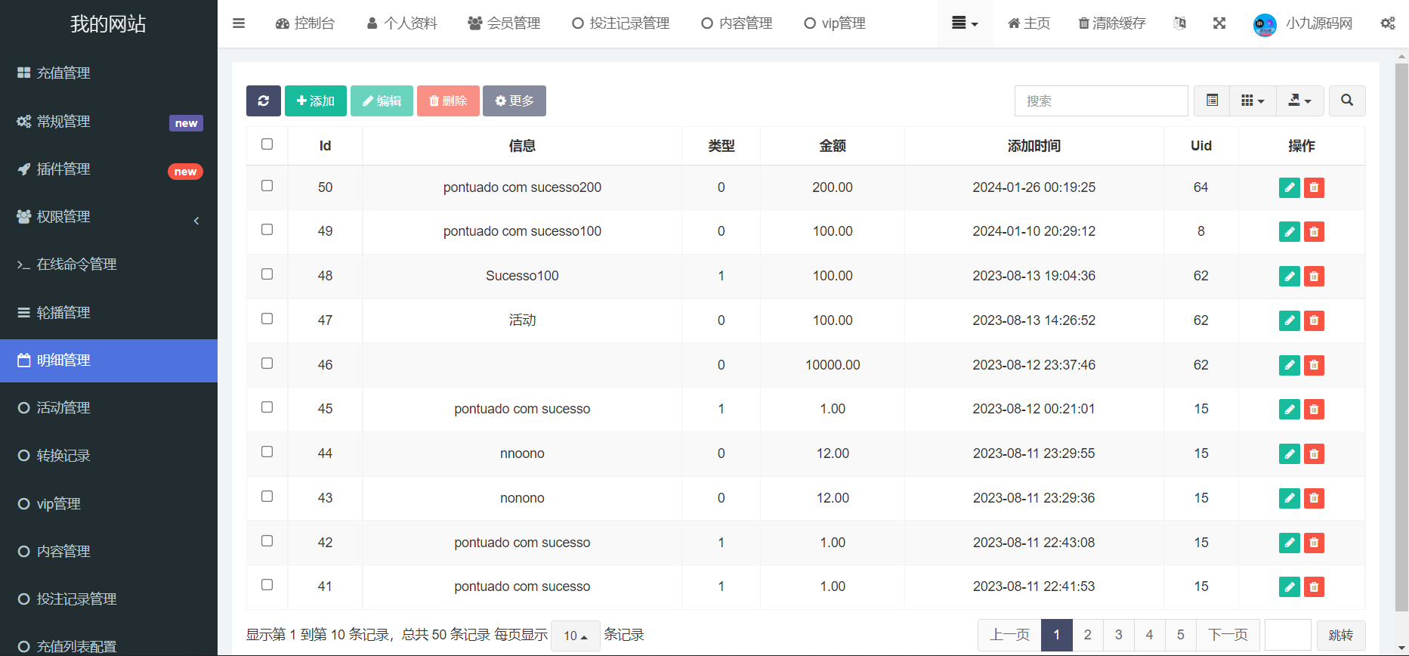
Task: Click the refresh table button
Action: pyautogui.click(x=264, y=101)
